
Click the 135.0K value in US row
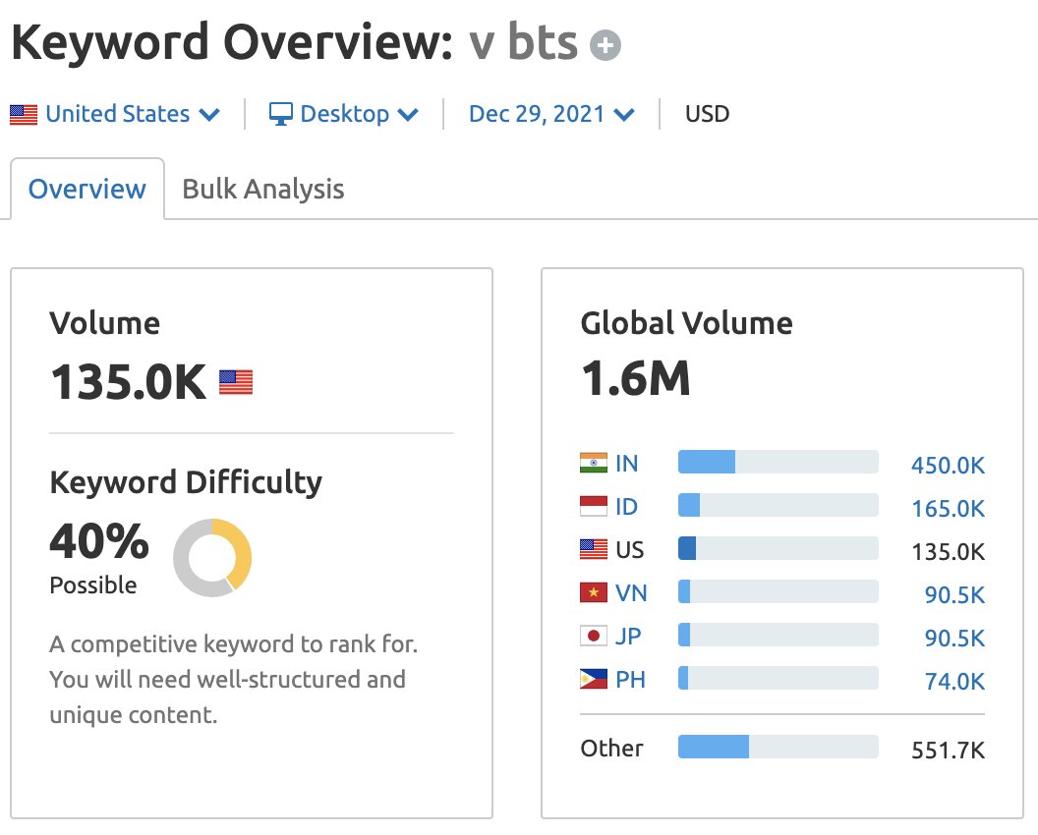point(948,552)
